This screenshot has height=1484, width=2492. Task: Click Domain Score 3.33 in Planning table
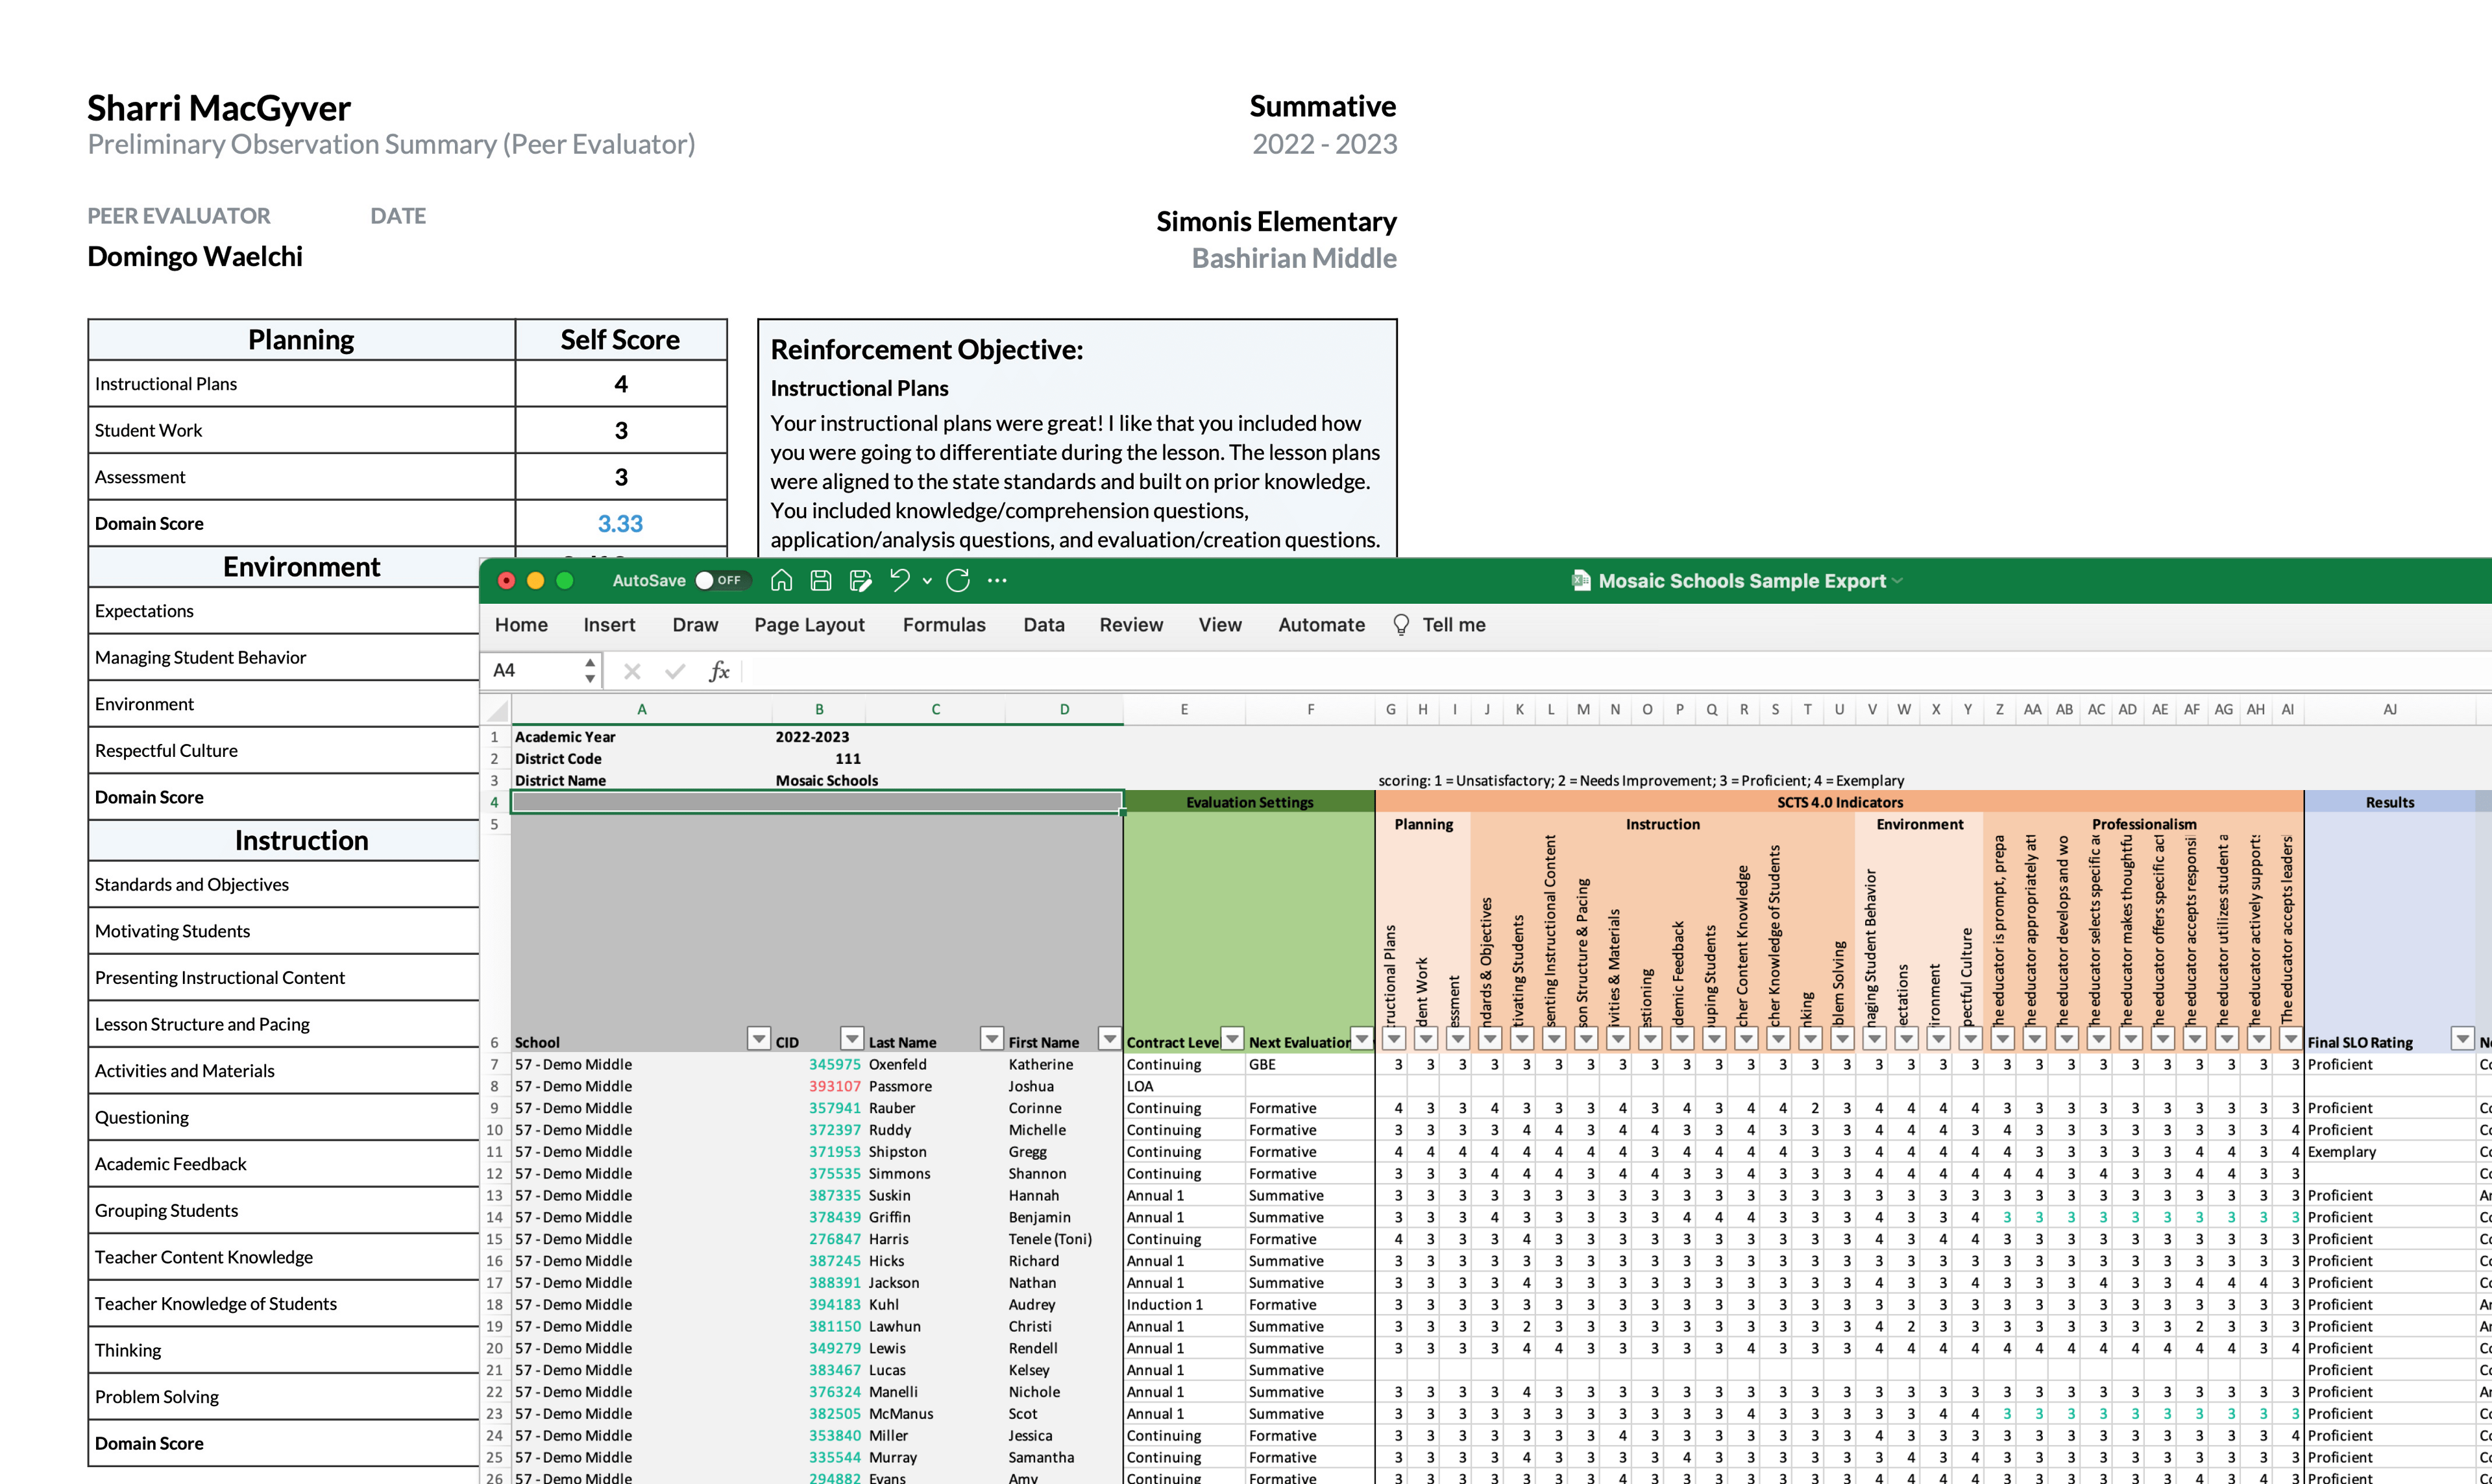coord(620,524)
